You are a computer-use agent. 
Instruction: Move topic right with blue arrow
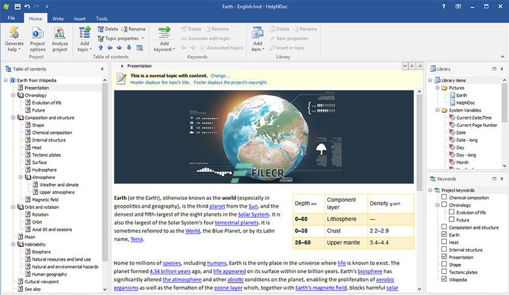tap(119, 48)
